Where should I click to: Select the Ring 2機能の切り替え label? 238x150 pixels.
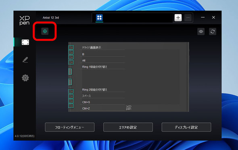(x=94, y=90)
